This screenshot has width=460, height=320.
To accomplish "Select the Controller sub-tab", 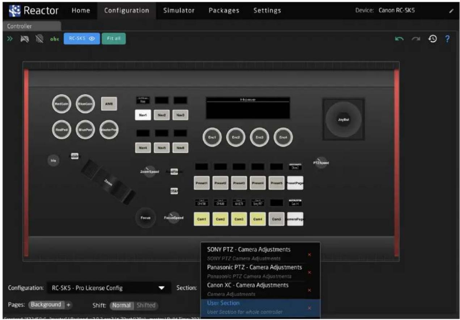I will [31, 26].
